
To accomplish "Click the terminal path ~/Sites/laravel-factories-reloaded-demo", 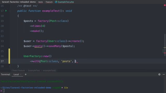I will pos(26,88).
